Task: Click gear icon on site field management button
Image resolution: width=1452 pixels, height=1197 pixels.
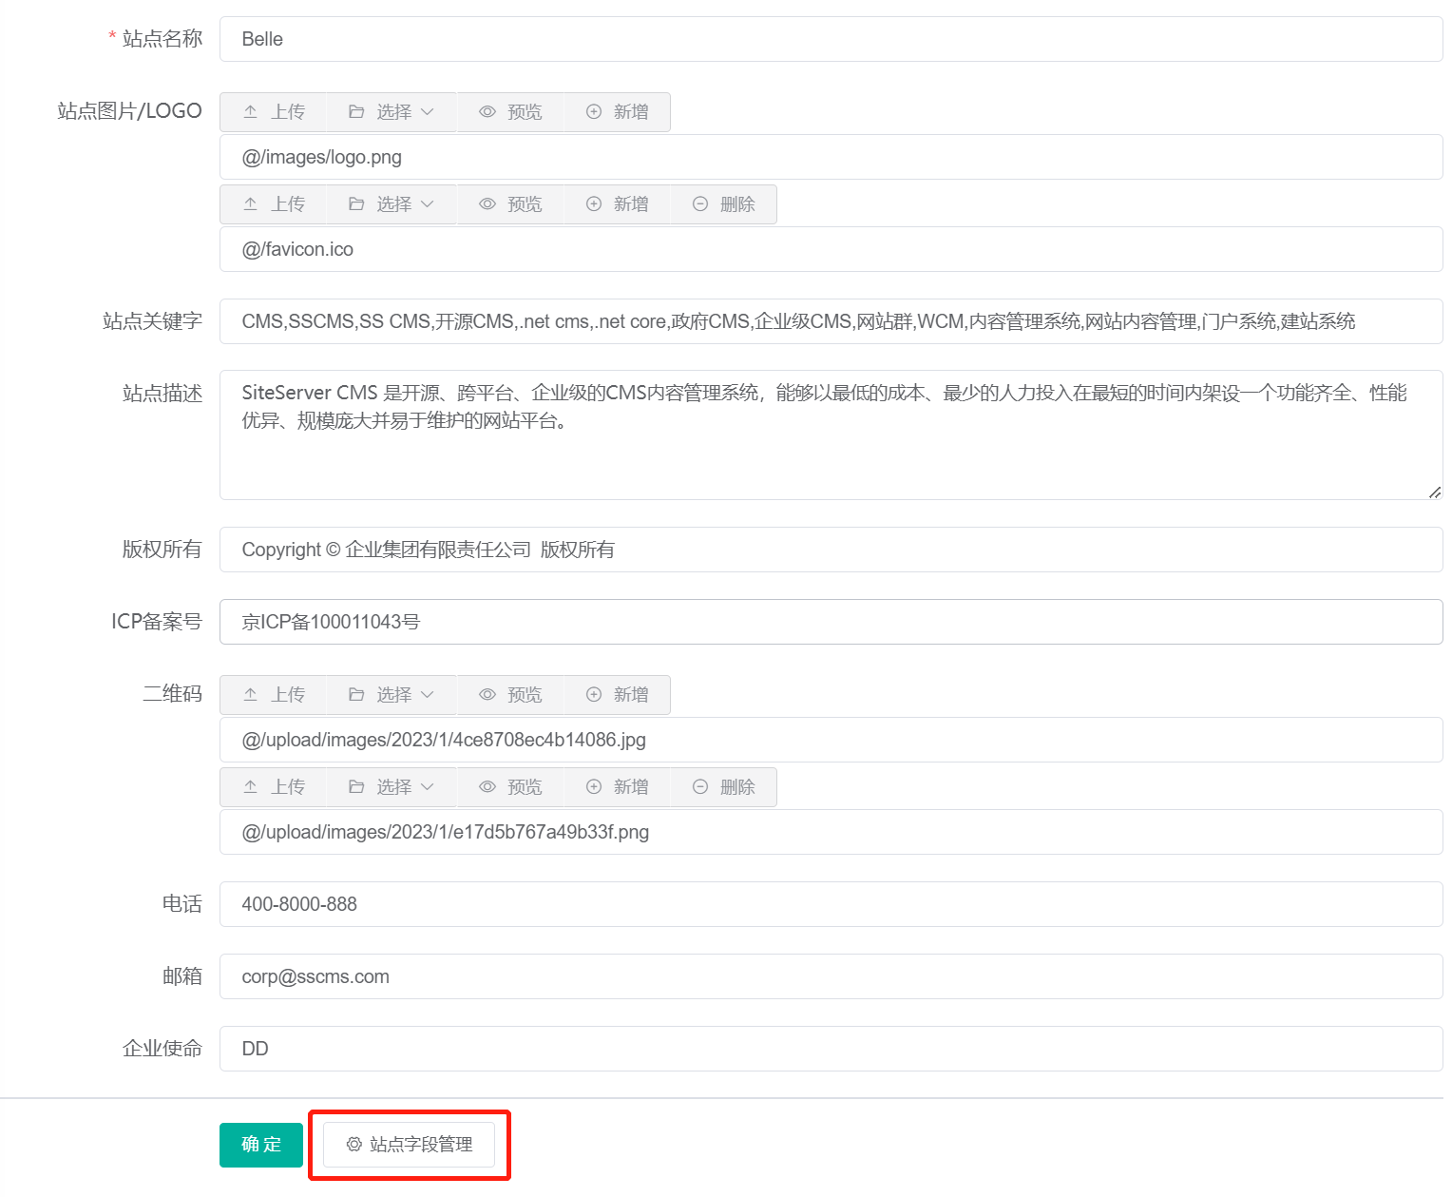Action: (353, 1145)
